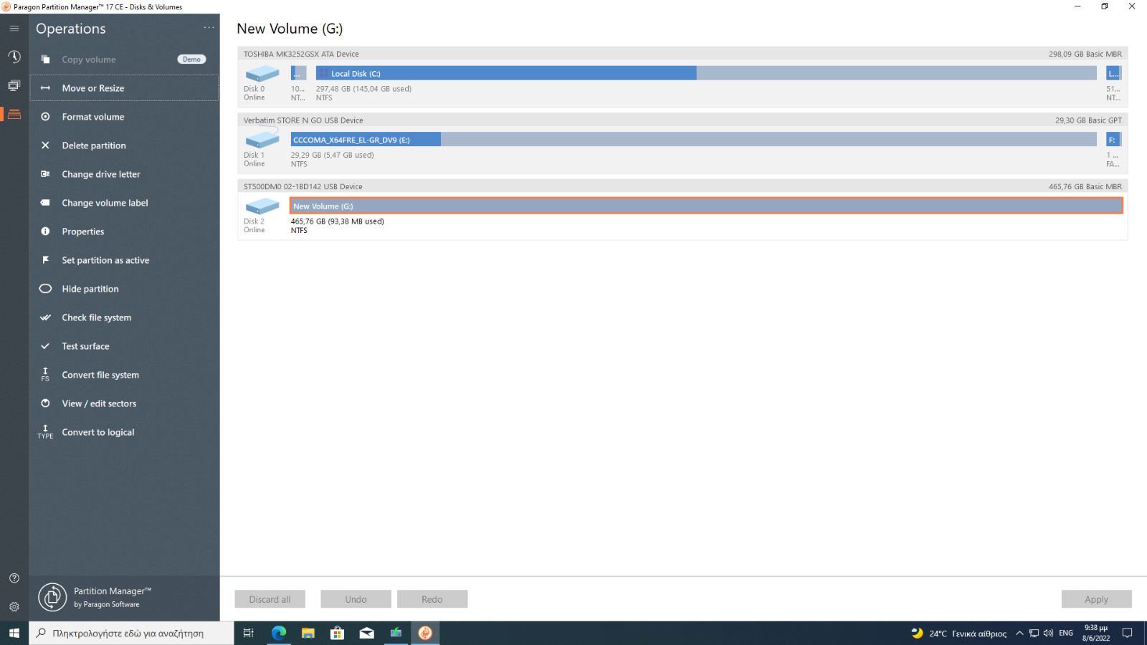1147x645 pixels.
Task: Click the Change volume label icon
Action: tap(45, 203)
